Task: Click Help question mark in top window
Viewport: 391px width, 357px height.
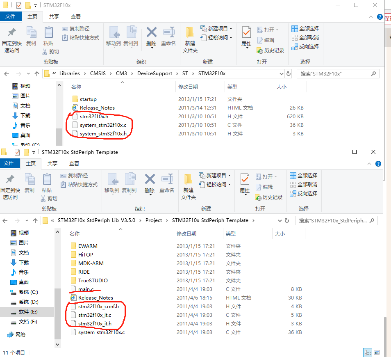Action: pos(380,17)
